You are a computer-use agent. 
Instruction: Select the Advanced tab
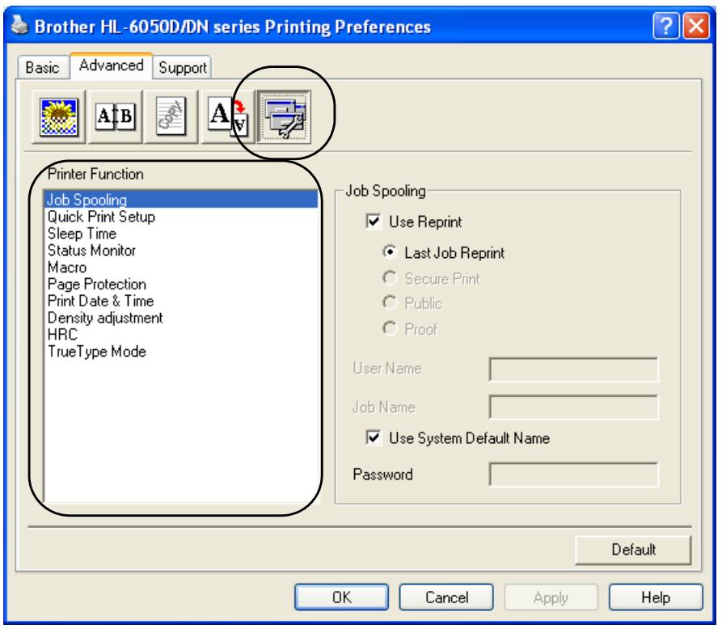pyautogui.click(x=111, y=65)
